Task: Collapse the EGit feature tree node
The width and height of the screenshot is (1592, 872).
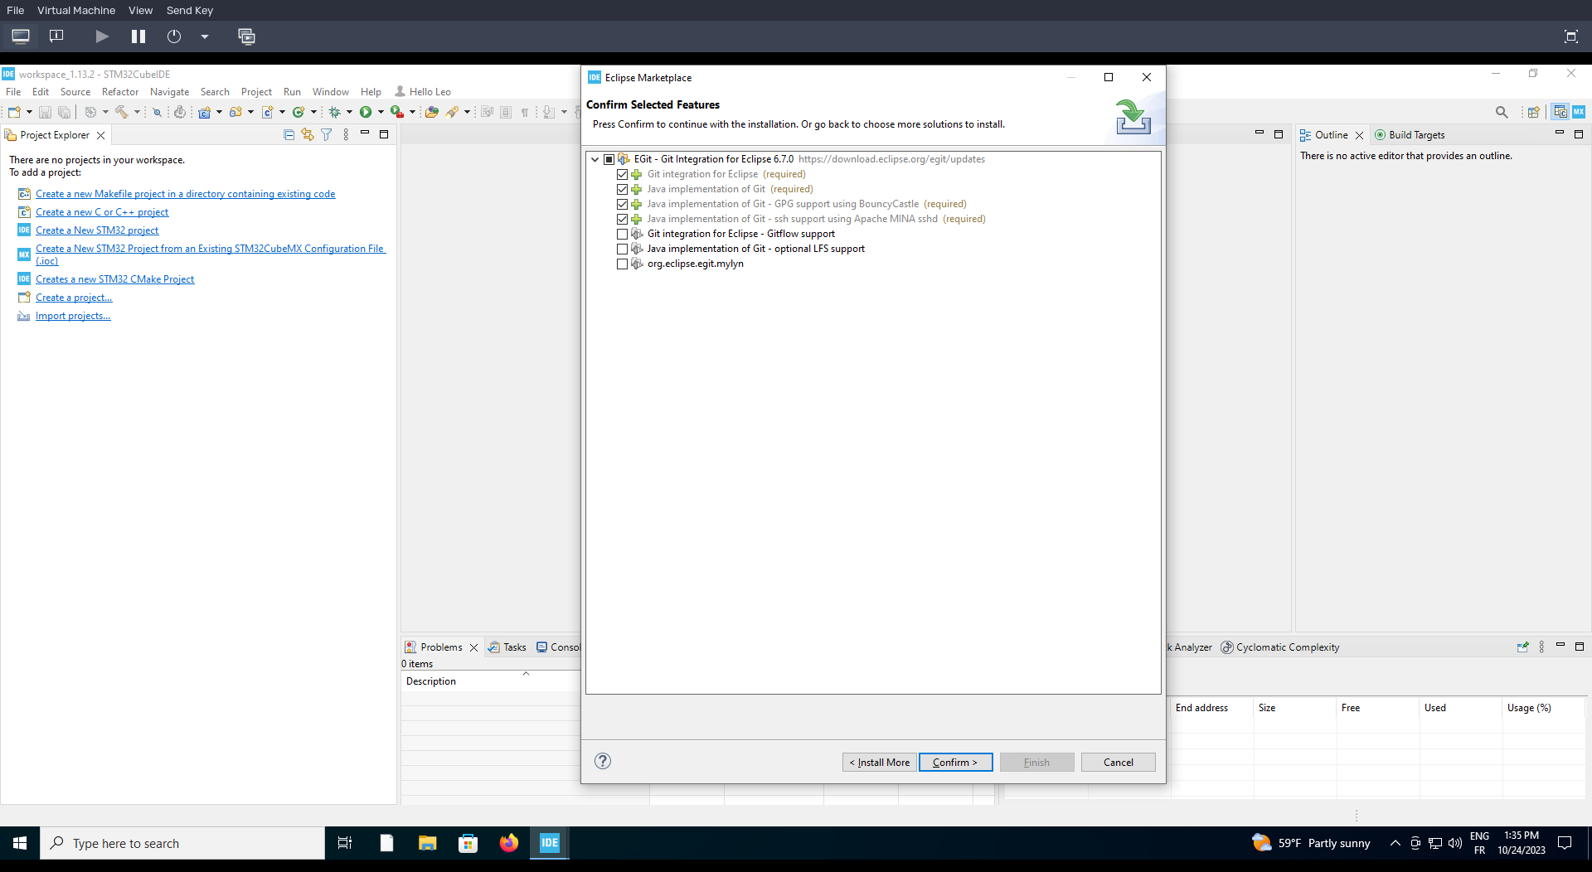Action: tap(595, 159)
